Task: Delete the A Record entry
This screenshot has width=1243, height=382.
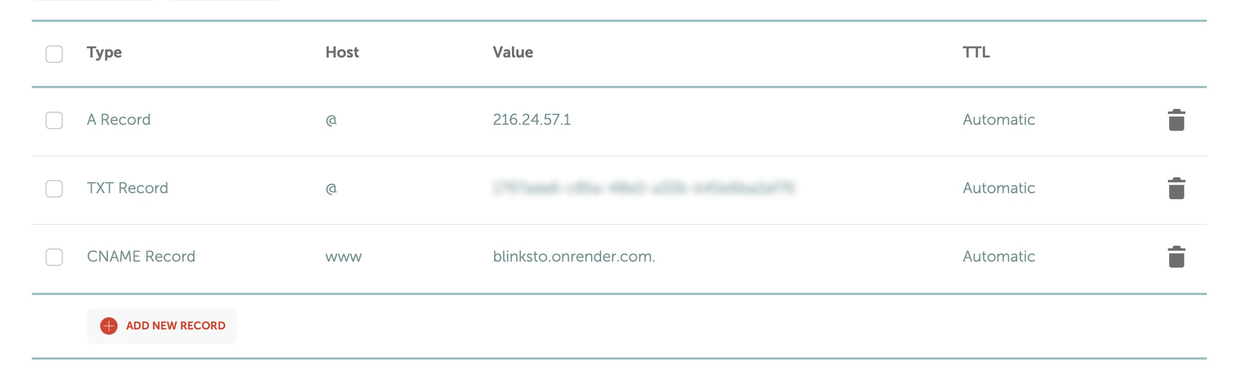Action: point(1176,120)
